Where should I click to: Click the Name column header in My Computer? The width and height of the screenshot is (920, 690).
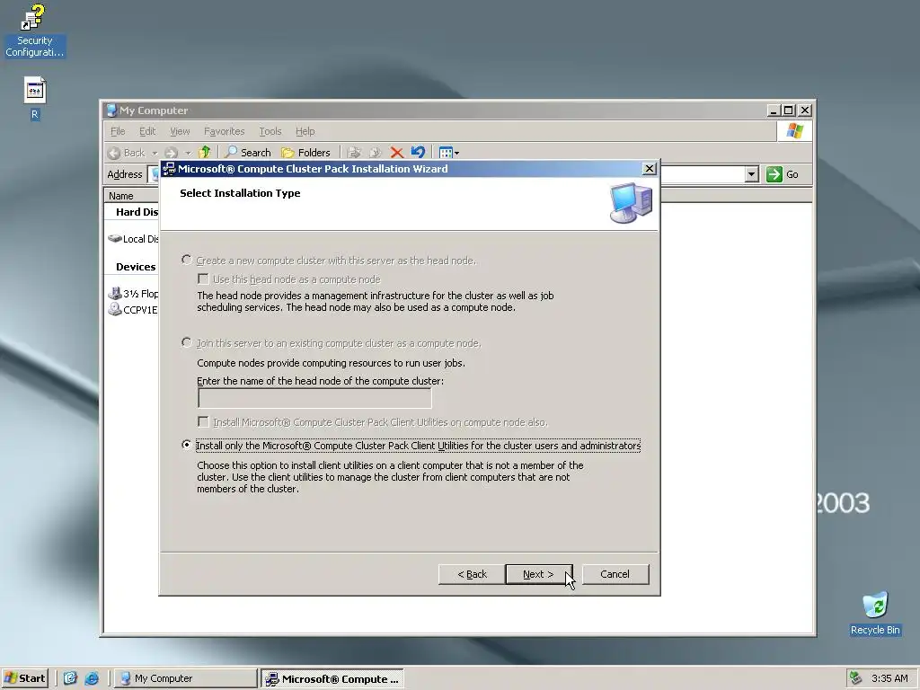(131, 195)
